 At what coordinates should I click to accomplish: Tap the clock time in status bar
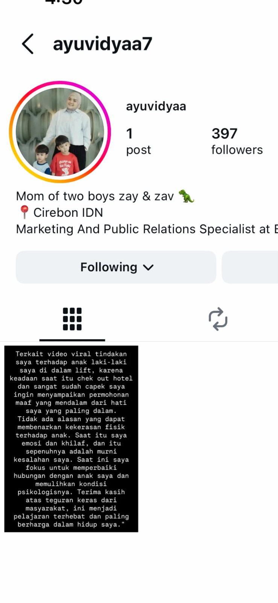64,2
